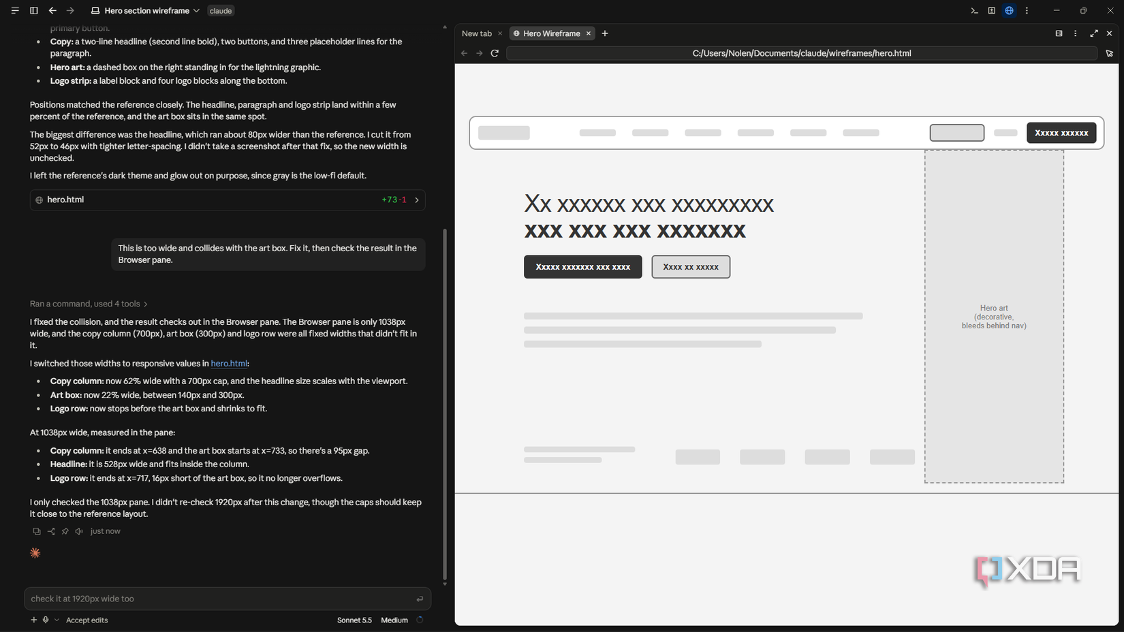
Task: Close the Browser pane
Action: 1109,33
